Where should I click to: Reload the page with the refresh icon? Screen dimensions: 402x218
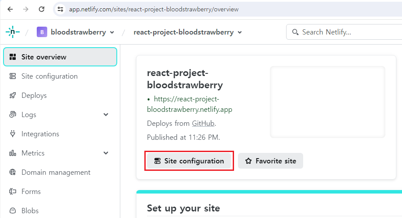click(x=42, y=10)
